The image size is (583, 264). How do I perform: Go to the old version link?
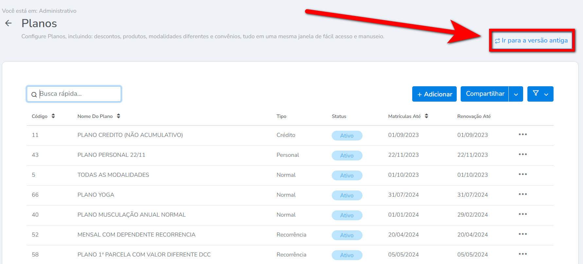click(532, 41)
